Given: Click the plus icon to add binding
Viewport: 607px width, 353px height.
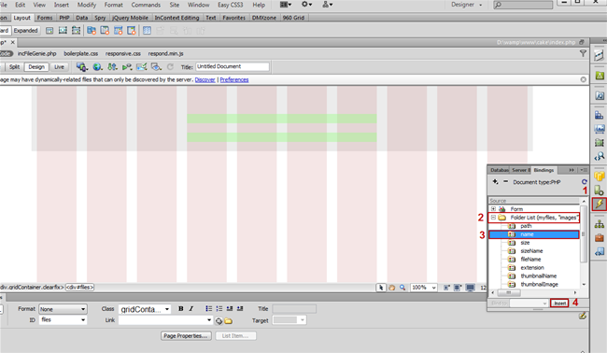Looking at the screenshot, I should coord(496,181).
